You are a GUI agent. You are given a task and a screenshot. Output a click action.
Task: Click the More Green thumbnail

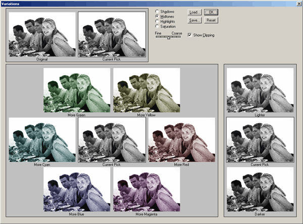(x=77, y=90)
